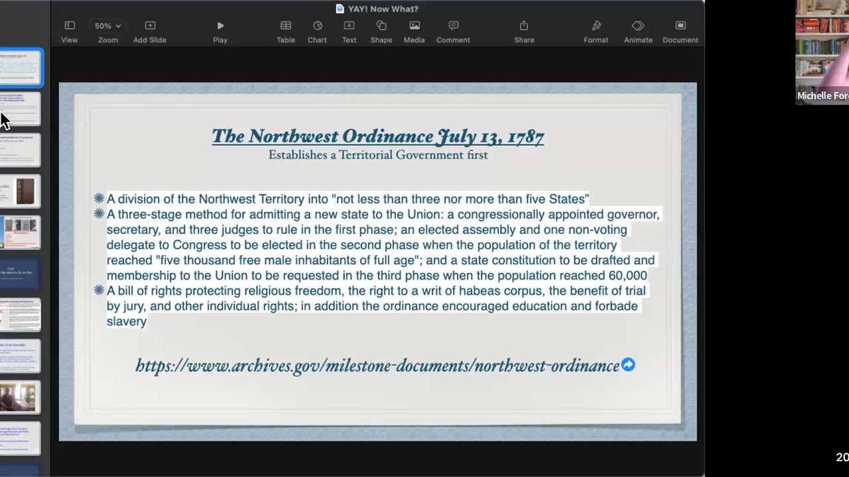Open the Format inspector
The height and width of the screenshot is (477, 849).
coord(596,31)
